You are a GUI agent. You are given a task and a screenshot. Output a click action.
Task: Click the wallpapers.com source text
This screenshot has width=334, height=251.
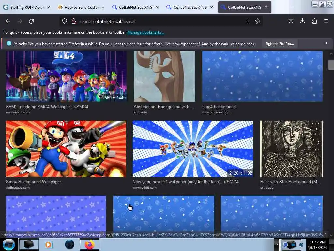tap(18, 188)
